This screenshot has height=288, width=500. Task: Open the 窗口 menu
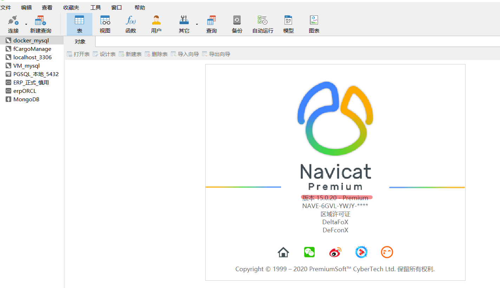[x=117, y=7]
